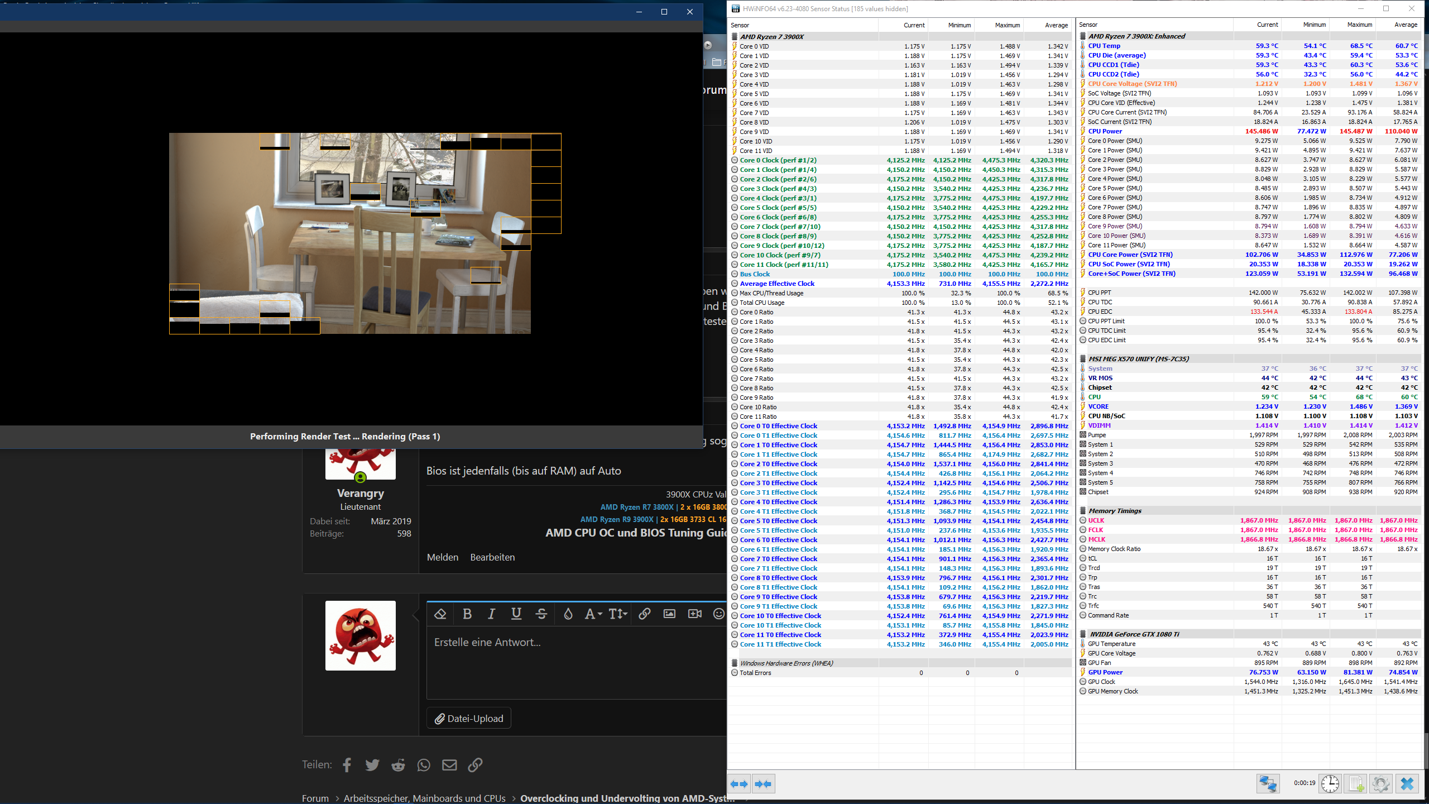Image resolution: width=1429 pixels, height=804 pixels.
Task: Click the HWiNFO shrink columns arrows button
Action: click(x=763, y=784)
